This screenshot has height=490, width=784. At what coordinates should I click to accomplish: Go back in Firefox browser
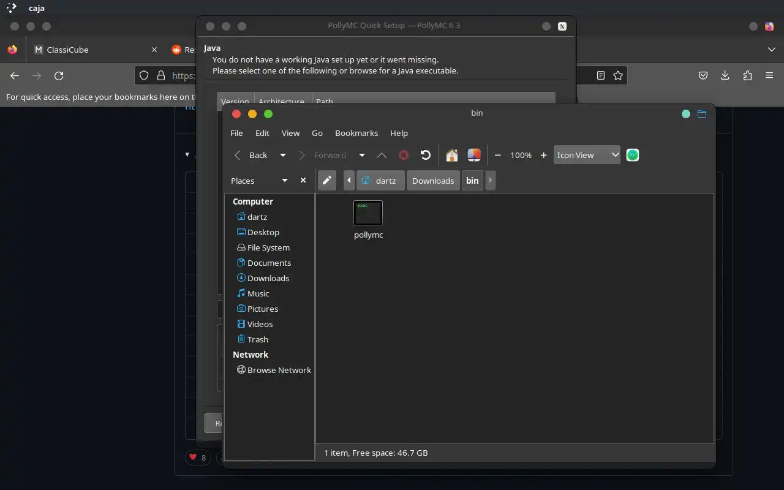coord(15,75)
